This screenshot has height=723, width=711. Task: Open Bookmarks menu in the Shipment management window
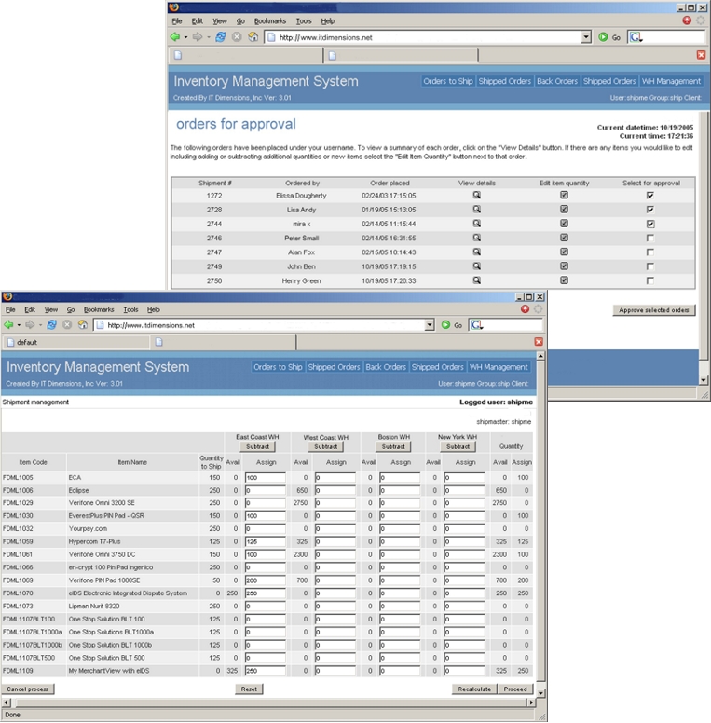[97, 309]
